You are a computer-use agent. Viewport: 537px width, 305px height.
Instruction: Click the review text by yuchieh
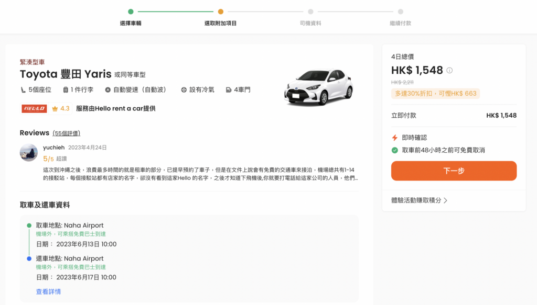pyautogui.click(x=200, y=174)
